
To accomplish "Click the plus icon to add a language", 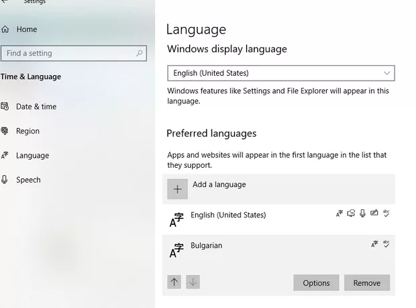I will [178, 189].
